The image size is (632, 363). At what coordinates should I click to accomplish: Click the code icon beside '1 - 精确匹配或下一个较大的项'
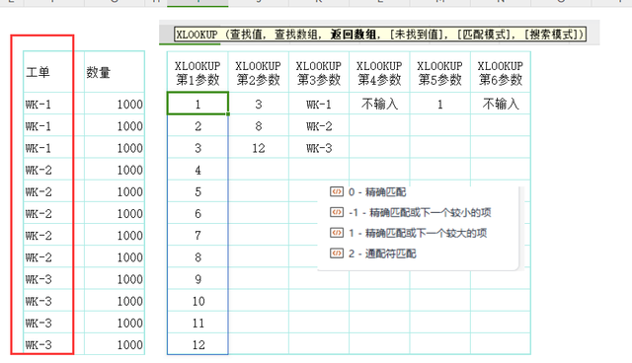point(337,233)
